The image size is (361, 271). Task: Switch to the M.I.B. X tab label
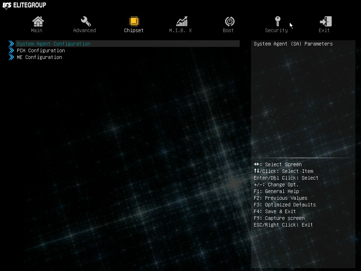click(180, 30)
